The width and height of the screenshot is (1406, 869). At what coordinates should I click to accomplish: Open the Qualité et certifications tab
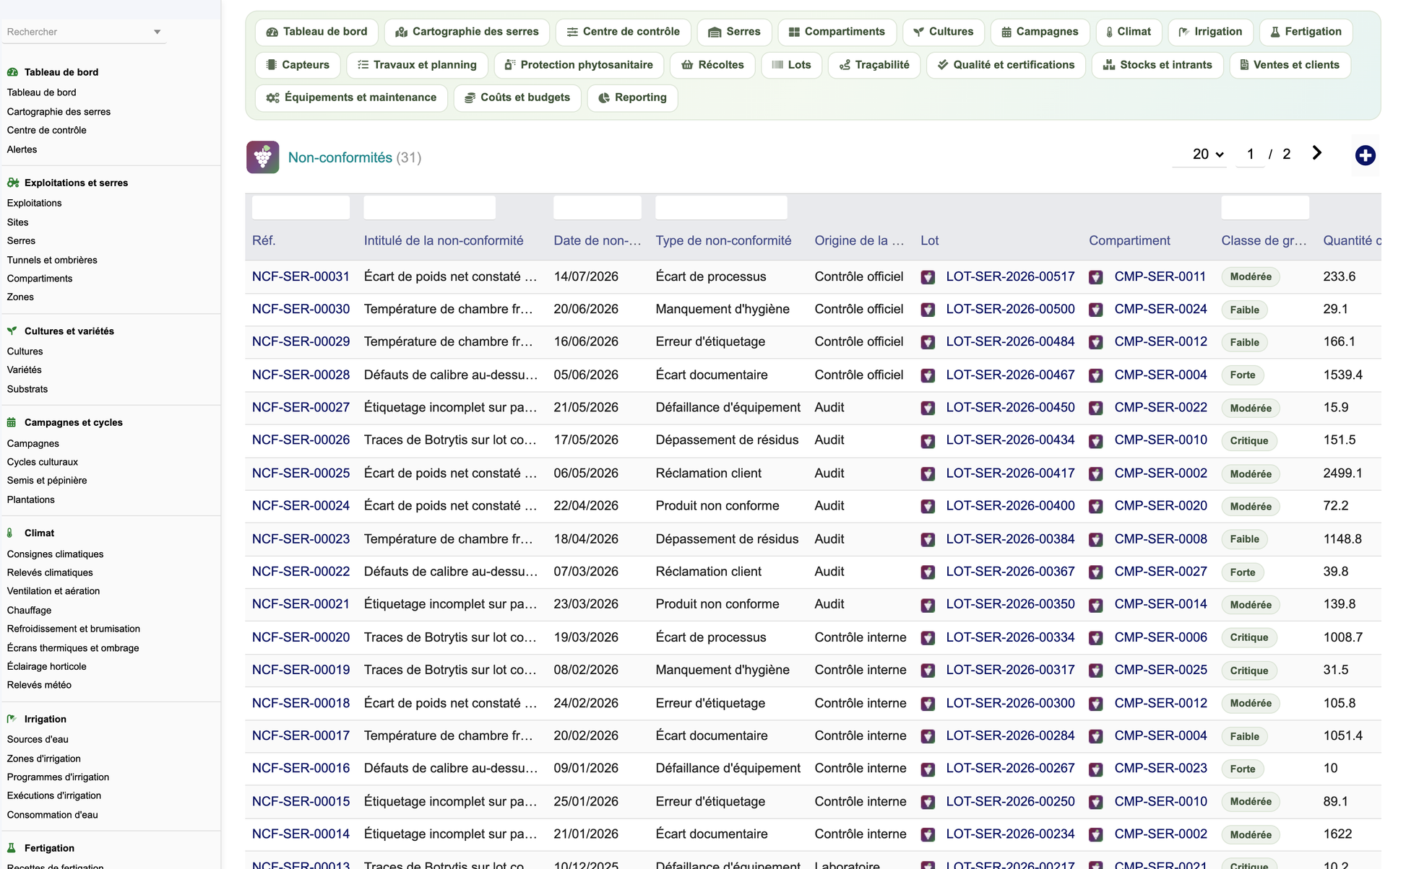point(1006,65)
